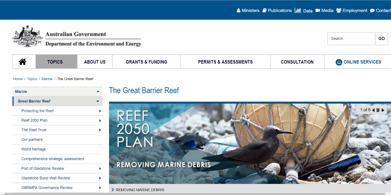
Task: Open Online Services menu item
Action: click(358, 62)
